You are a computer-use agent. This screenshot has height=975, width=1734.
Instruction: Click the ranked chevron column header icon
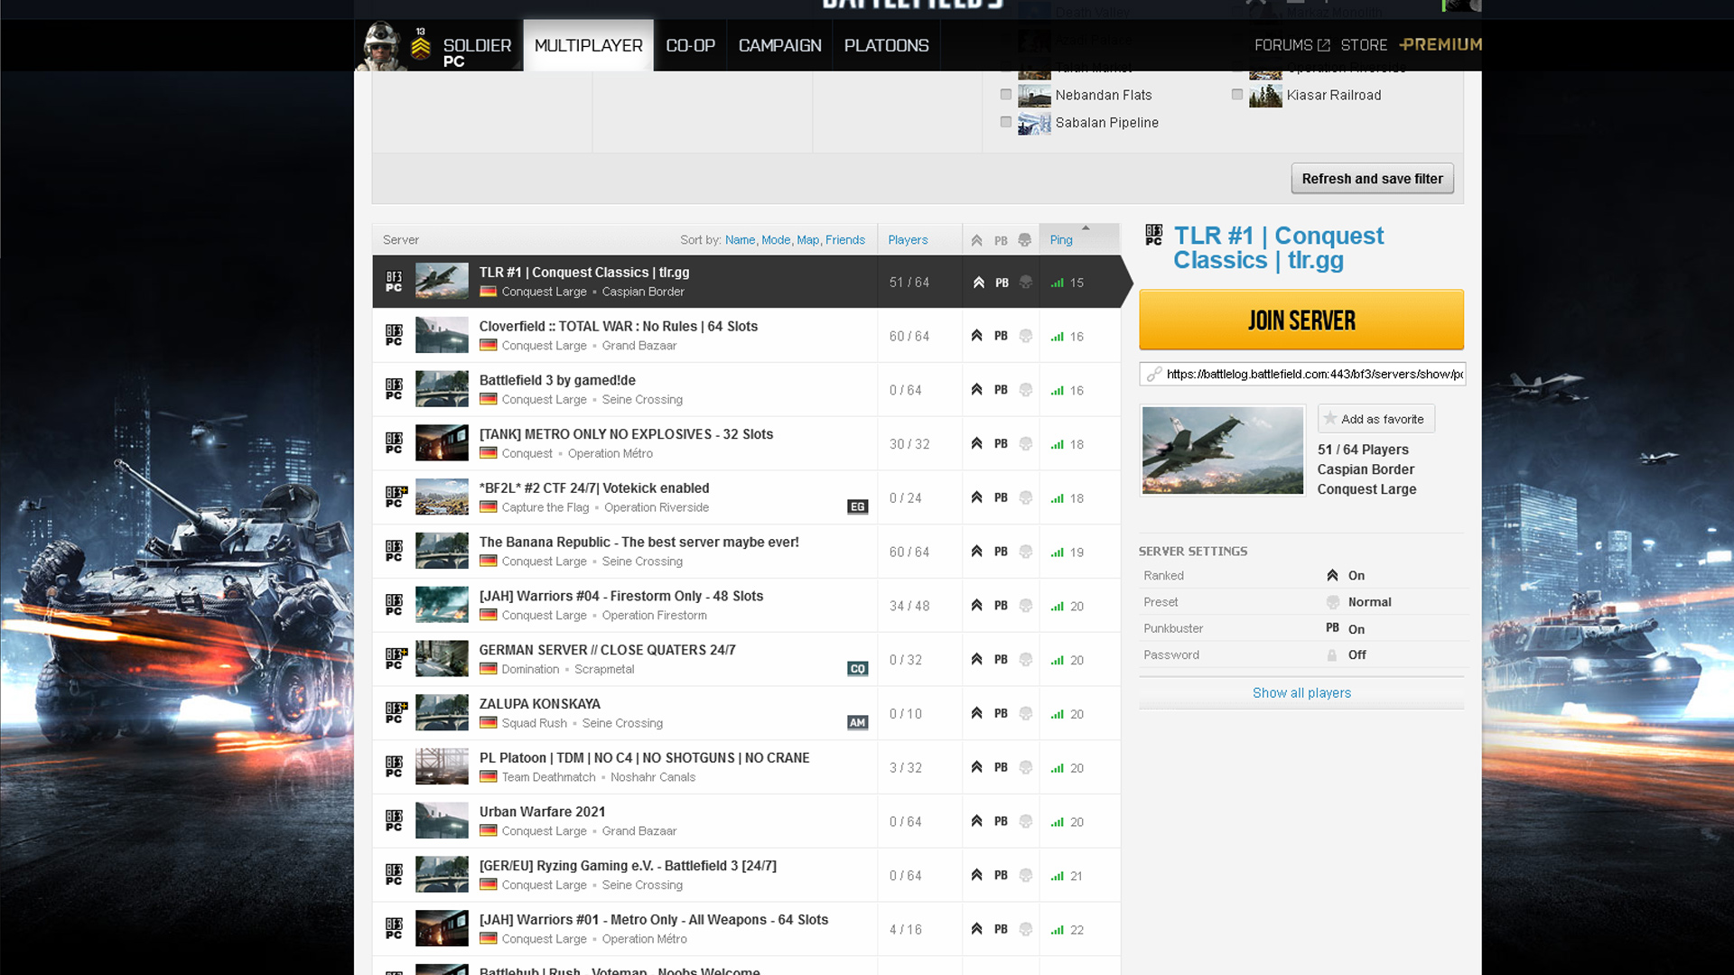click(x=976, y=240)
